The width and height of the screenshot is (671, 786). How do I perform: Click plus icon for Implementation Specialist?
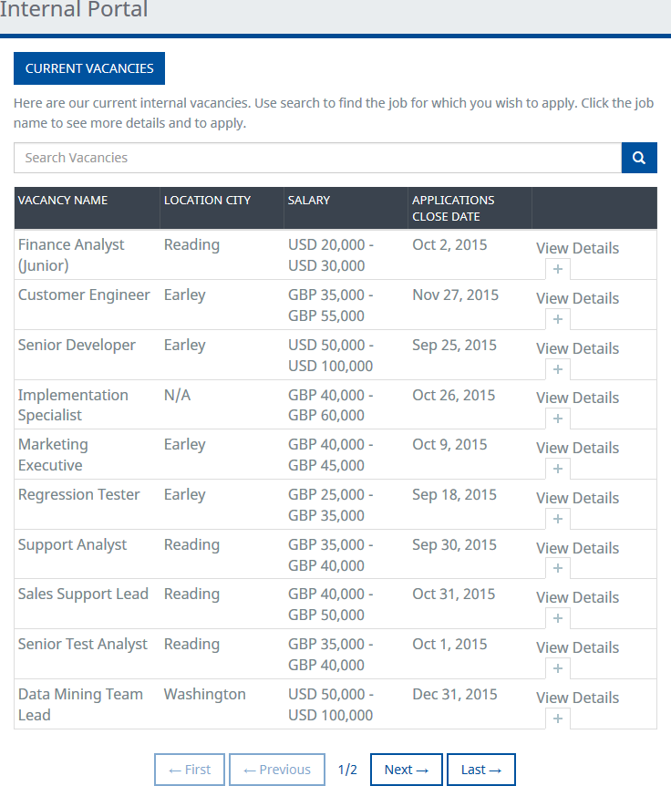pyautogui.click(x=558, y=419)
